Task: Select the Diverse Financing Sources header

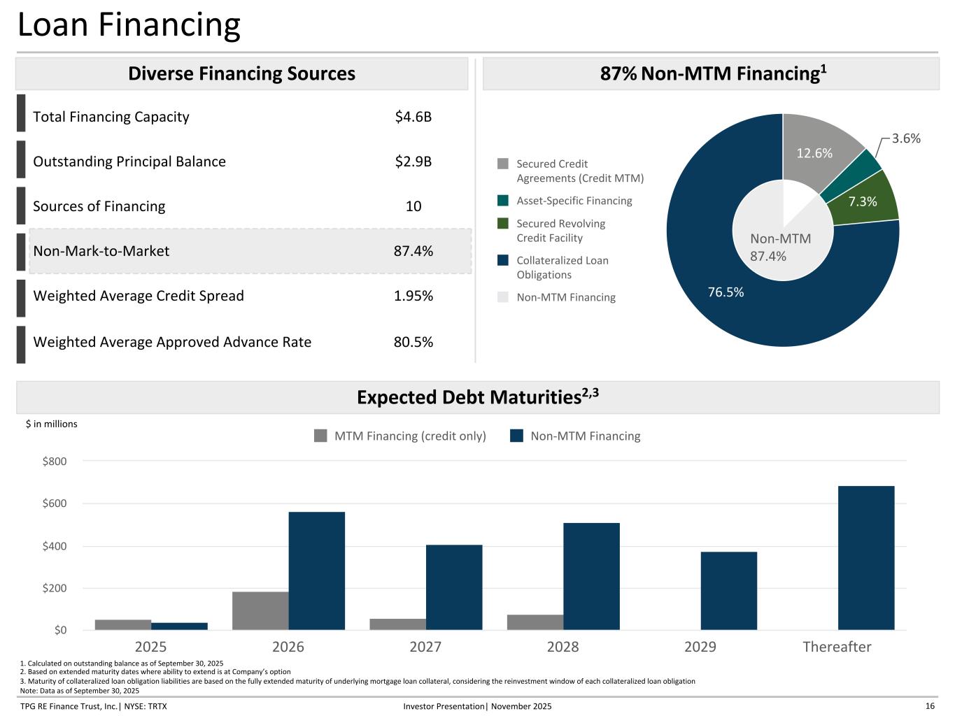Action: 241,73
